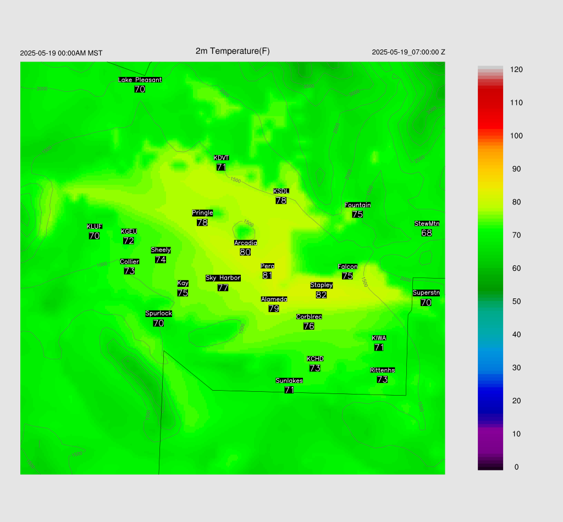Select the 81 reading under Pera
The image size is (563, 522).
(x=267, y=275)
